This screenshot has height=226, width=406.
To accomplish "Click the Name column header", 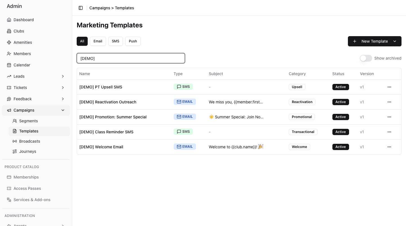I will point(85,74).
